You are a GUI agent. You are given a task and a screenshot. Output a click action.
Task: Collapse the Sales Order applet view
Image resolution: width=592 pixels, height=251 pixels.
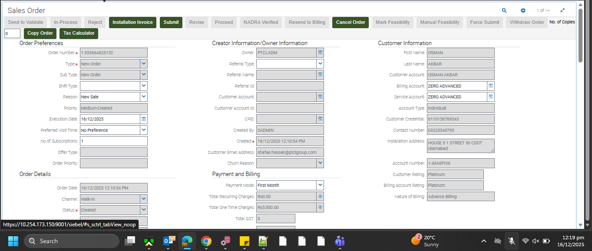(x=562, y=10)
